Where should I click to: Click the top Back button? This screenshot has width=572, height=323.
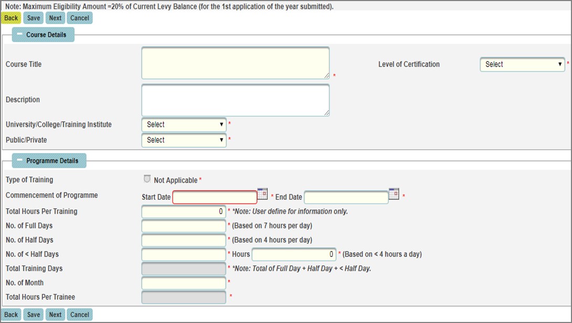[11, 18]
